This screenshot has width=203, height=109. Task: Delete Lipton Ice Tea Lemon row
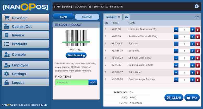[x=198, y=30]
